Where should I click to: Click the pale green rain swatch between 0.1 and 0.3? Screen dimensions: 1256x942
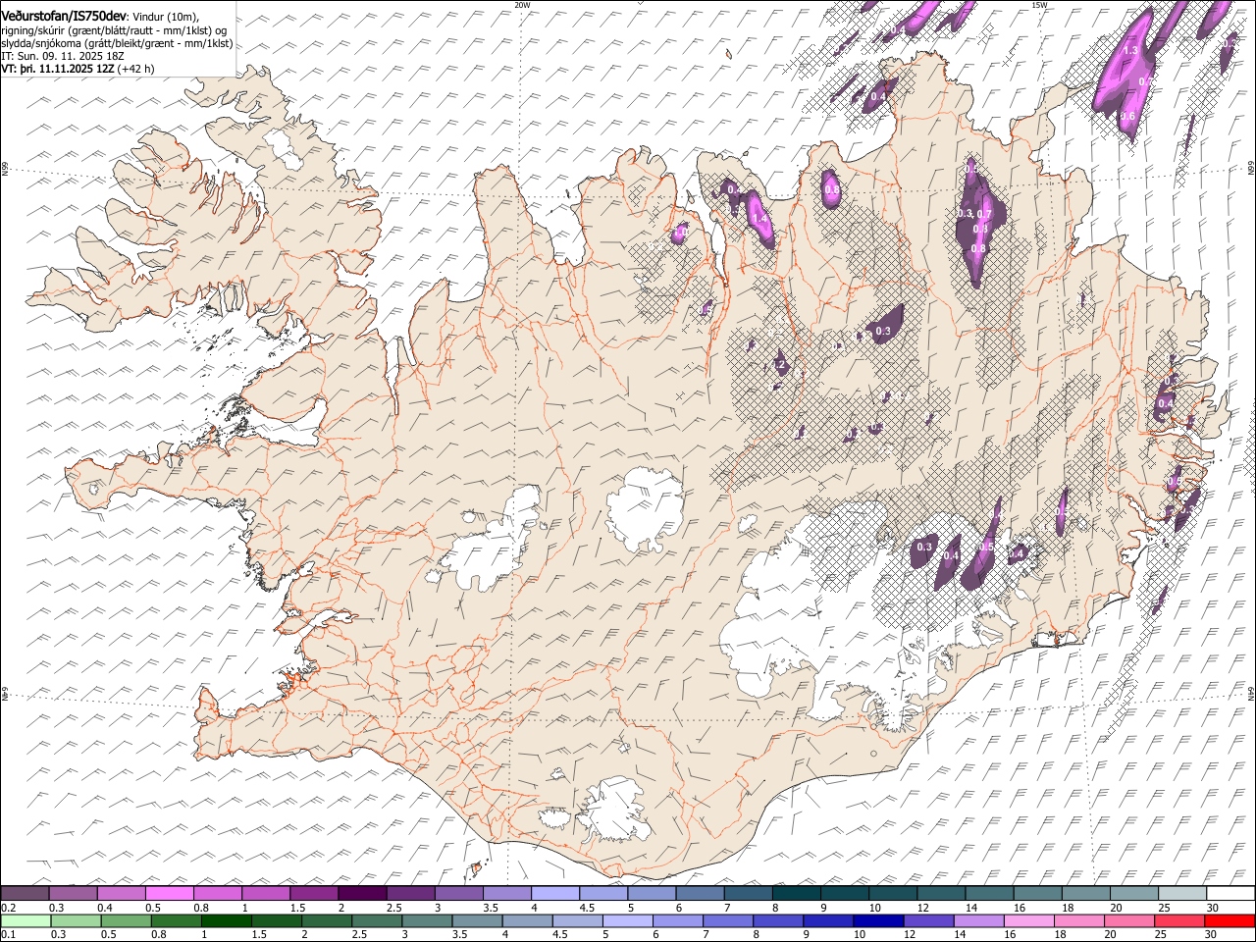pos(26,920)
